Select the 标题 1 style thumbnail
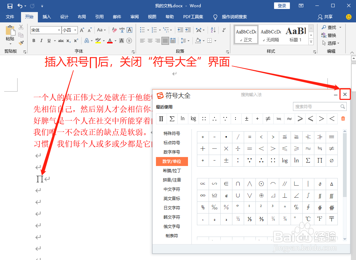The image size is (356, 260). click(x=295, y=34)
